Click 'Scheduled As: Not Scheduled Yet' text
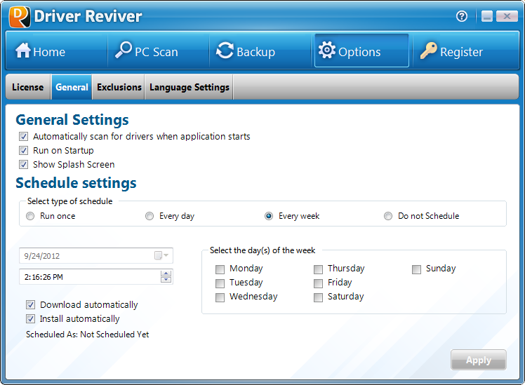Image resolution: width=525 pixels, height=385 pixels. (88, 335)
